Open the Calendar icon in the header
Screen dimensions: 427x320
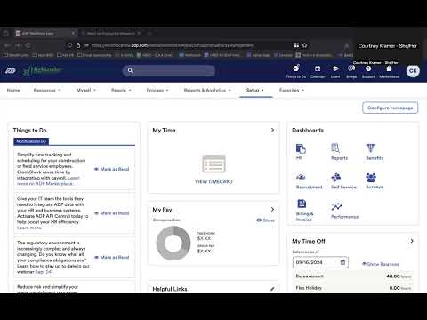(x=318, y=68)
